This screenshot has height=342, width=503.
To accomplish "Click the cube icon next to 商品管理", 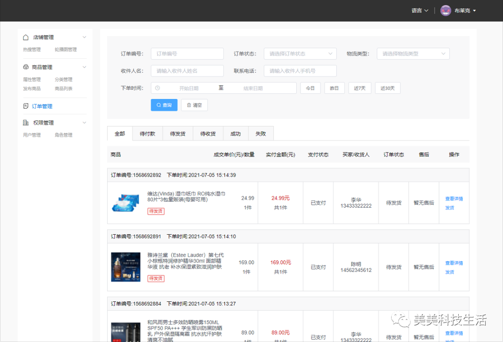I will point(26,66).
